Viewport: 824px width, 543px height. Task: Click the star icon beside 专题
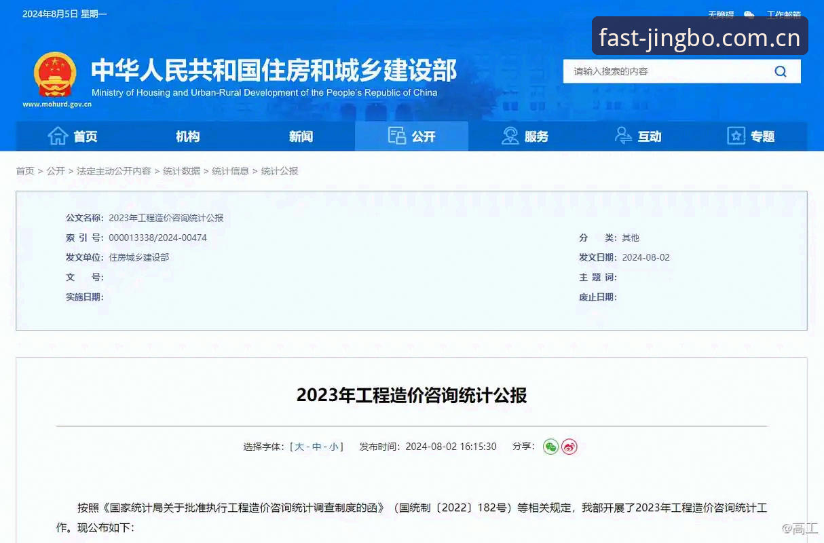736,136
